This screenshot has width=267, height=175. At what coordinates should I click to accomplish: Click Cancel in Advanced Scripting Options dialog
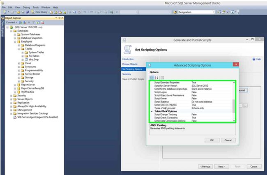228,140
